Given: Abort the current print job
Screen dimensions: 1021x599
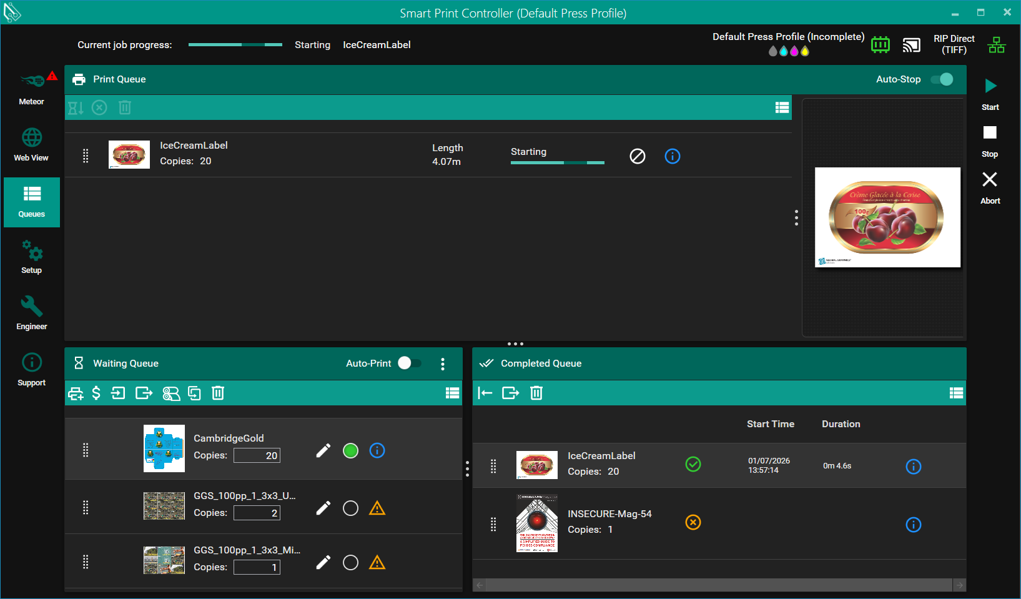Looking at the screenshot, I should [x=990, y=187].
